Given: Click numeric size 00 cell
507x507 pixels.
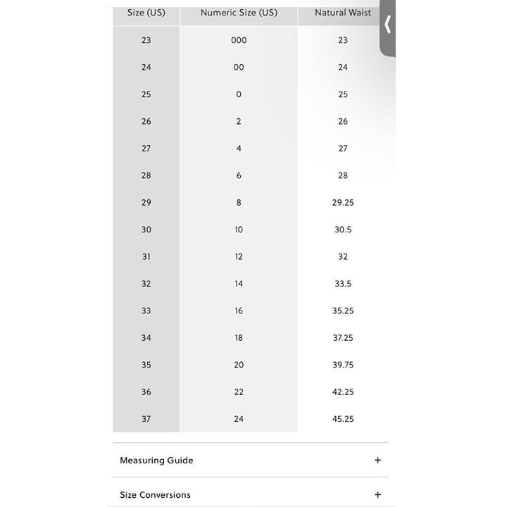Looking at the screenshot, I should point(239,68).
